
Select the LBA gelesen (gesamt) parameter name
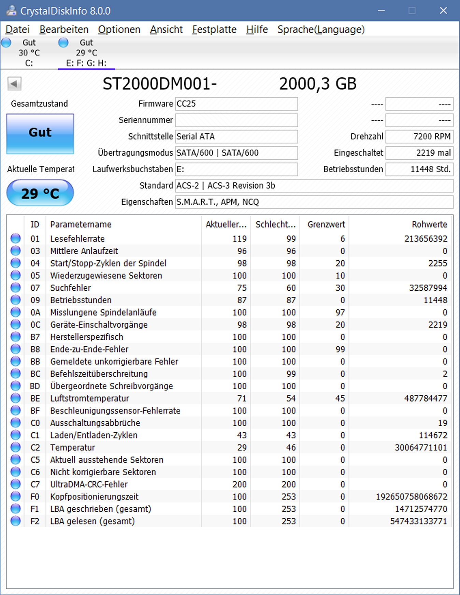(x=92, y=521)
